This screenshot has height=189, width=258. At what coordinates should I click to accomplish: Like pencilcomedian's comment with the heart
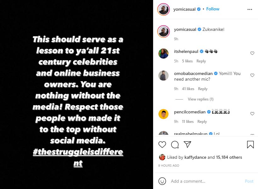[x=252, y=114]
